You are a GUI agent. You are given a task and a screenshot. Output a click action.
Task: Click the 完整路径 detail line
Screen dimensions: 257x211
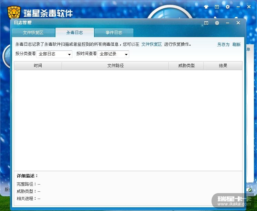tap(29, 184)
